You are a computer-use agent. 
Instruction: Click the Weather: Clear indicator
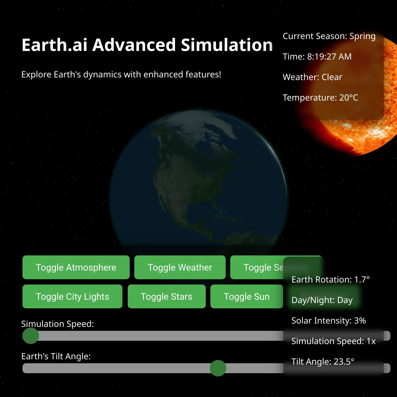pyautogui.click(x=312, y=77)
